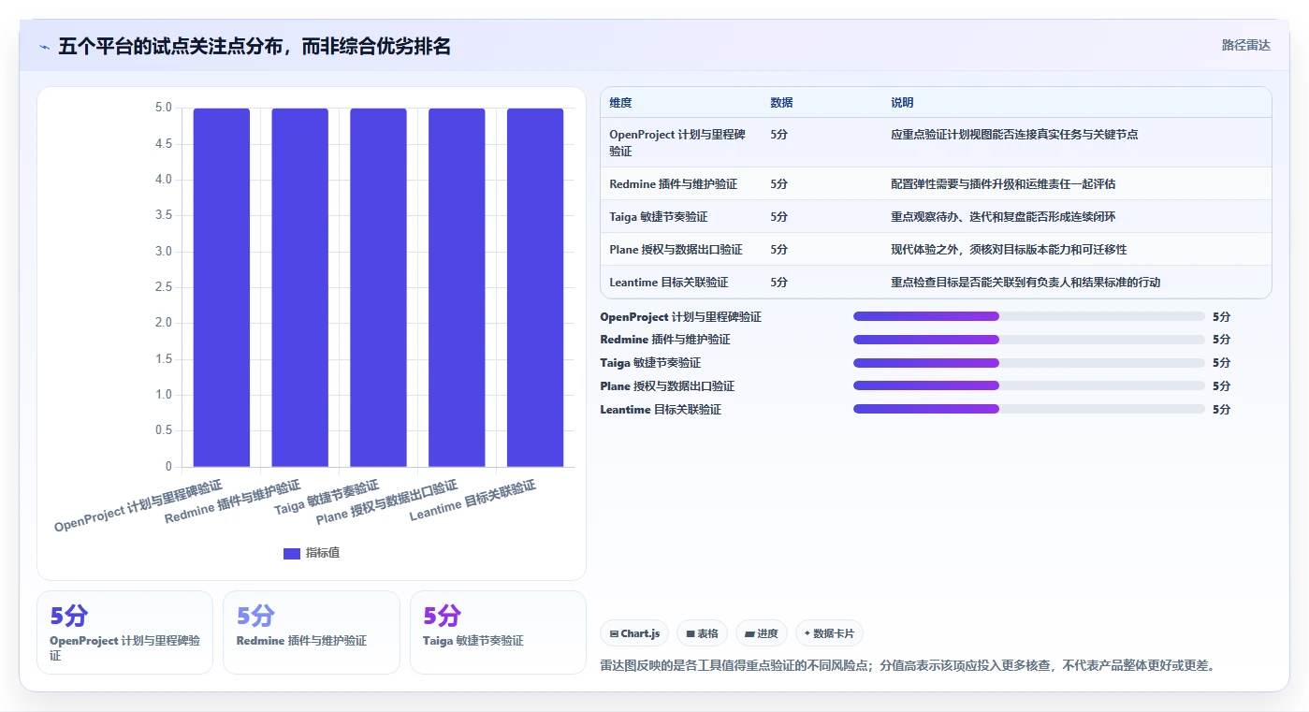Click the 数据 column header
The height and width of the screenshot is (712, 1309).
click(781, 103)
